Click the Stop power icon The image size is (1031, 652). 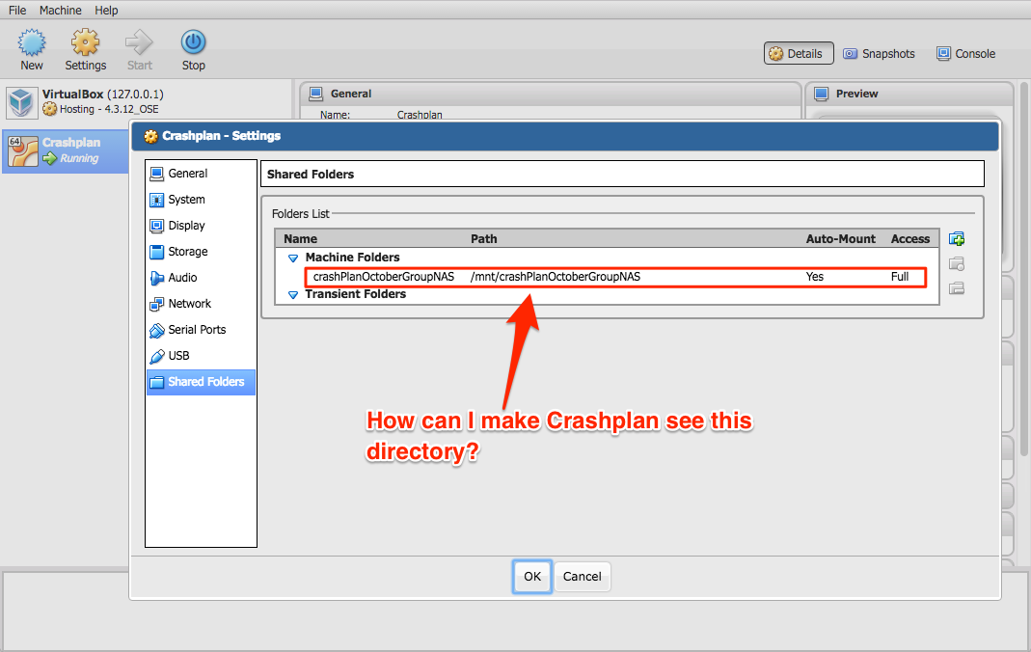coord(193,42)
